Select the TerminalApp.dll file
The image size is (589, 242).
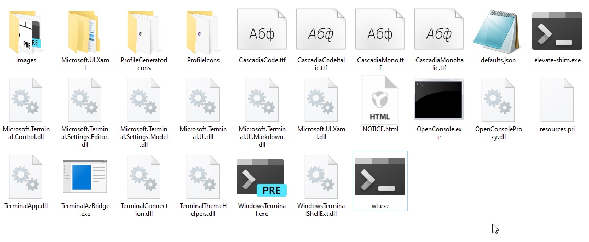tap(26, 177)
